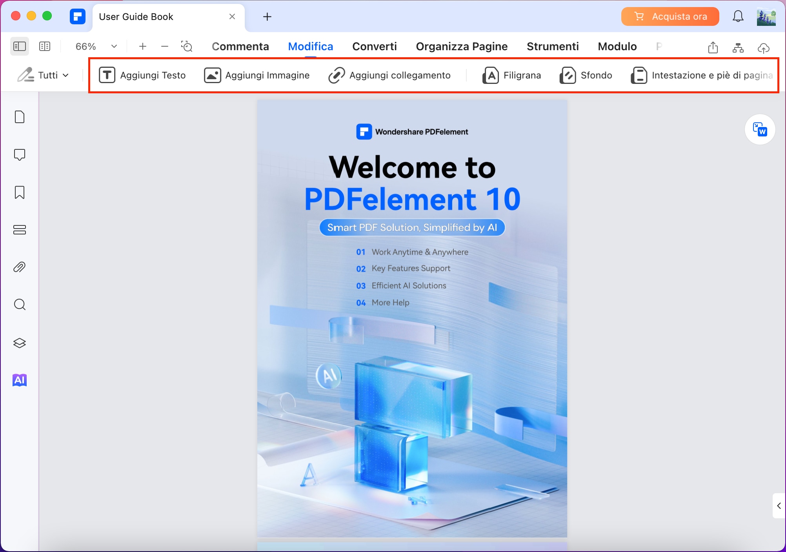This screenshot has height=552, width=786.
Task: Switch to the Converti tab
Action: click(375, 46)
